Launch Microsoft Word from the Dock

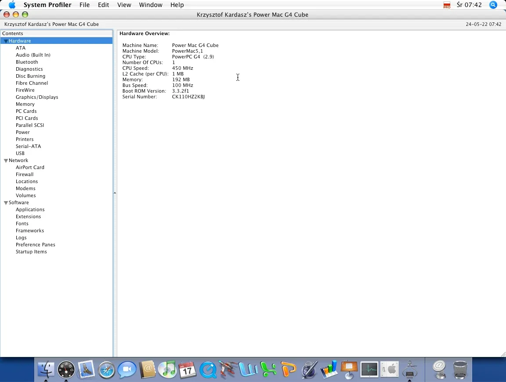pos(248,369)
